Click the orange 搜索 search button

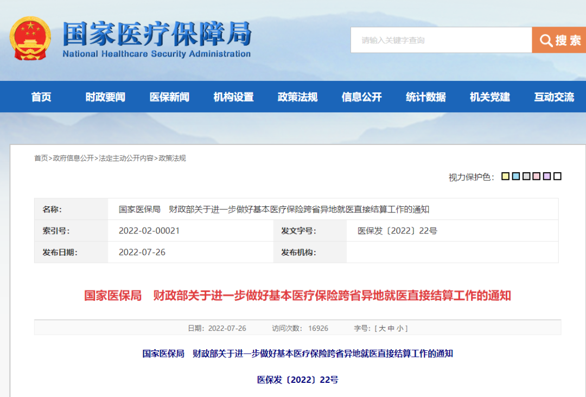559,40
